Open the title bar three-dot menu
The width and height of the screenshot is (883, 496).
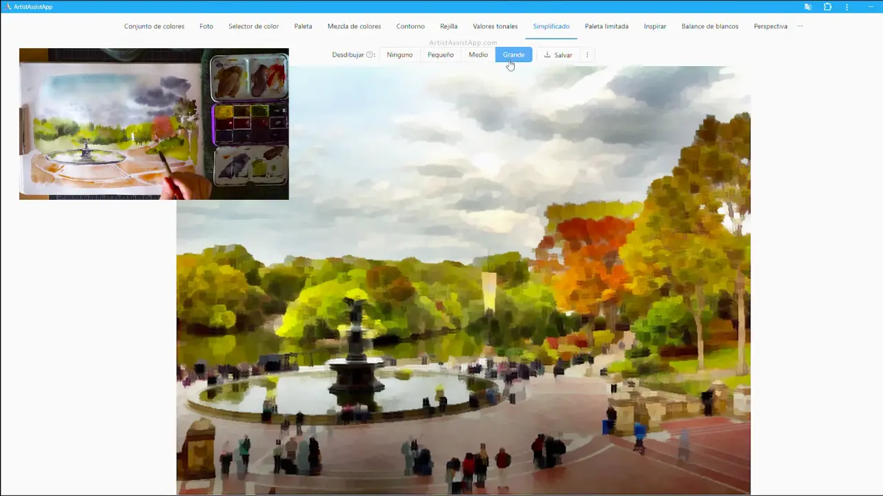point(847,7)
